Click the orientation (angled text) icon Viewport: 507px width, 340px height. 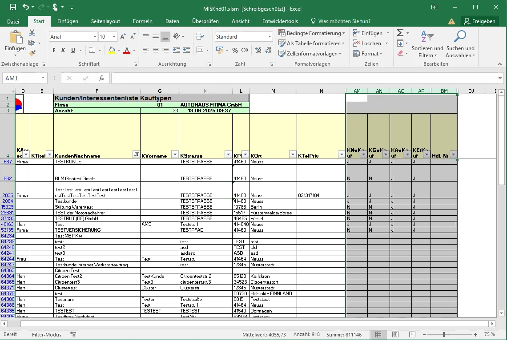click(x=177, y=36)
